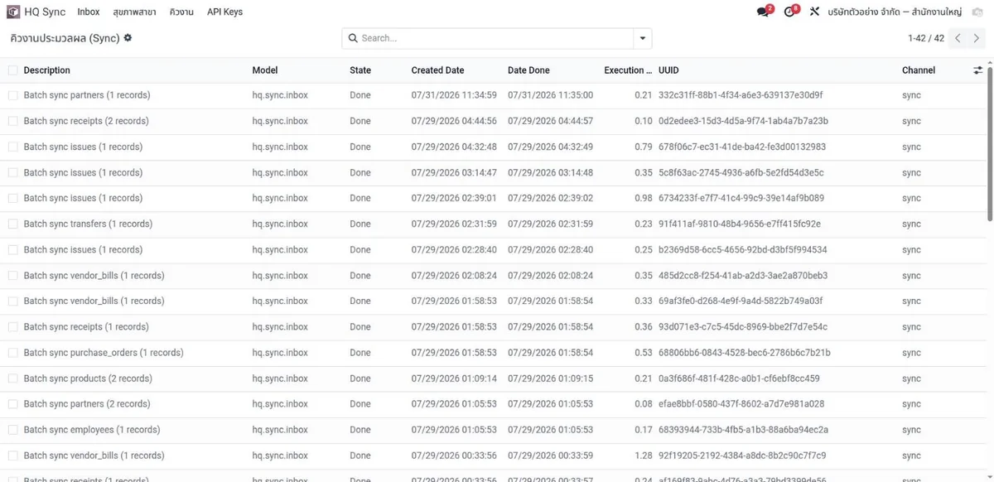
Task: Go to next page arrow
Action: click(977, 38)
